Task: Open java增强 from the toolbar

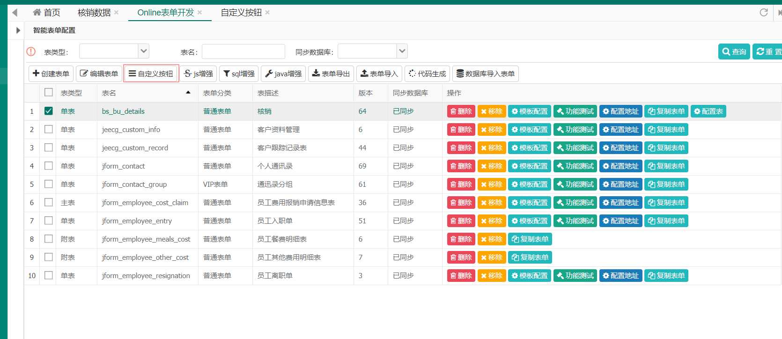Action: [283, 74]
